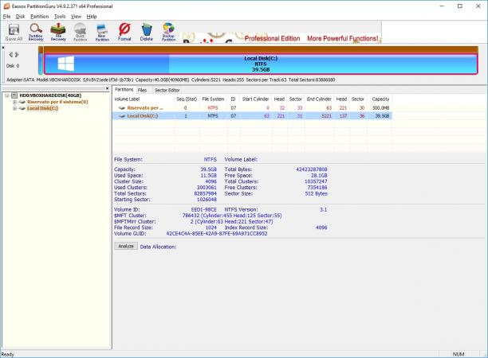Collapse the HD0:VBOXHARDDISK tree node
488x358 pixels.
click(x=7, y=95)
